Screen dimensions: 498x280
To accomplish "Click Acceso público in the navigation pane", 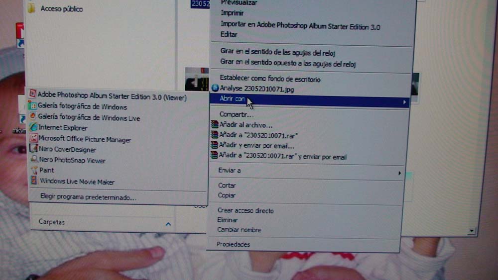I will 62,9.
